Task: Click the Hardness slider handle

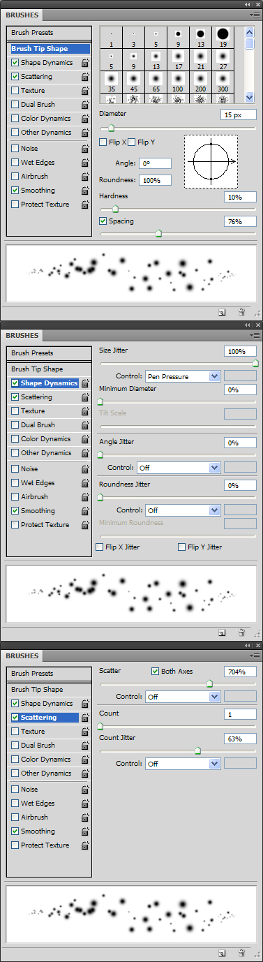Action: click(x=115, y=208)
